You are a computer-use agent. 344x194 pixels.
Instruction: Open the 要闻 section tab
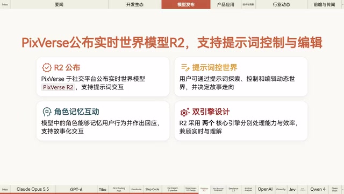59,4
